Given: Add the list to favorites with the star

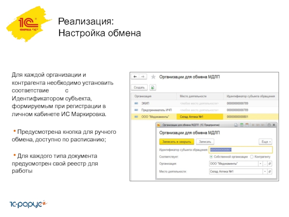Looking at the screenshot, I should [153, 77].
